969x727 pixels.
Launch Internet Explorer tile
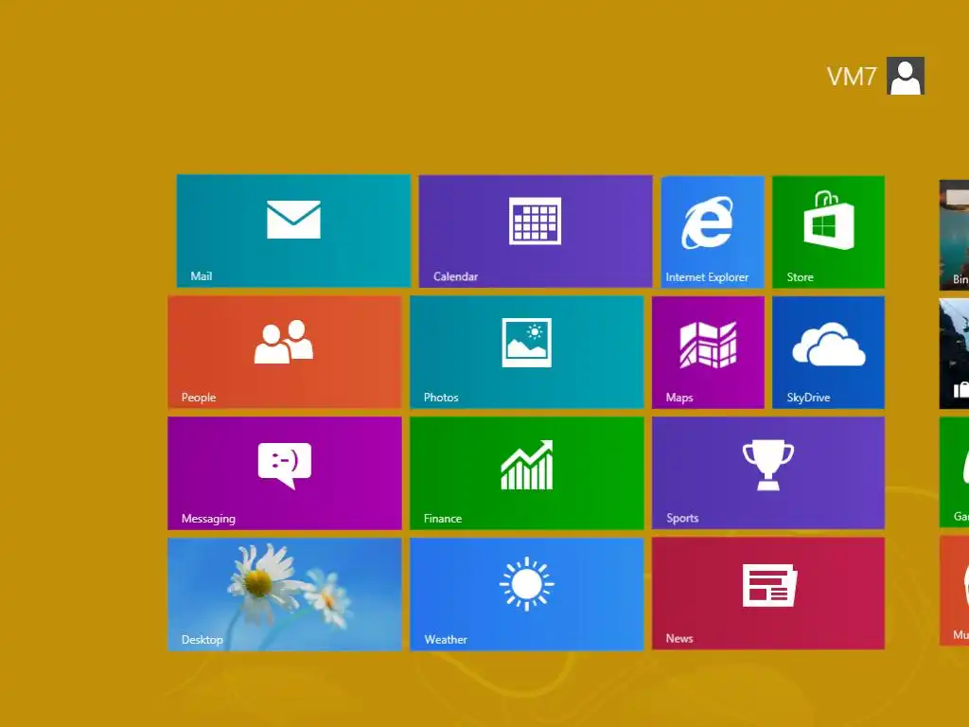click(713, 232)
